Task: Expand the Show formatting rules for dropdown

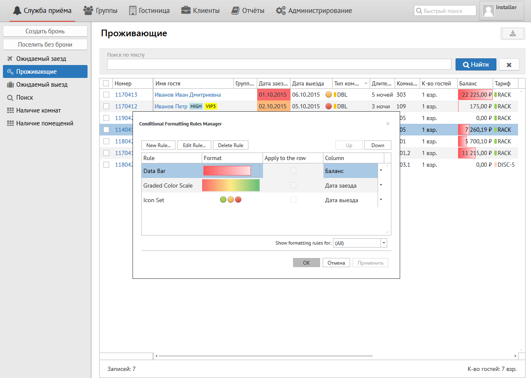Action: coord(384,243)
